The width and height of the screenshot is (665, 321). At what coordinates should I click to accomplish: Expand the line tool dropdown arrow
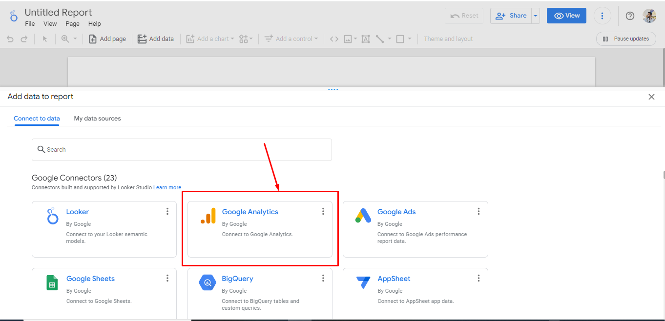coord(390,39)
